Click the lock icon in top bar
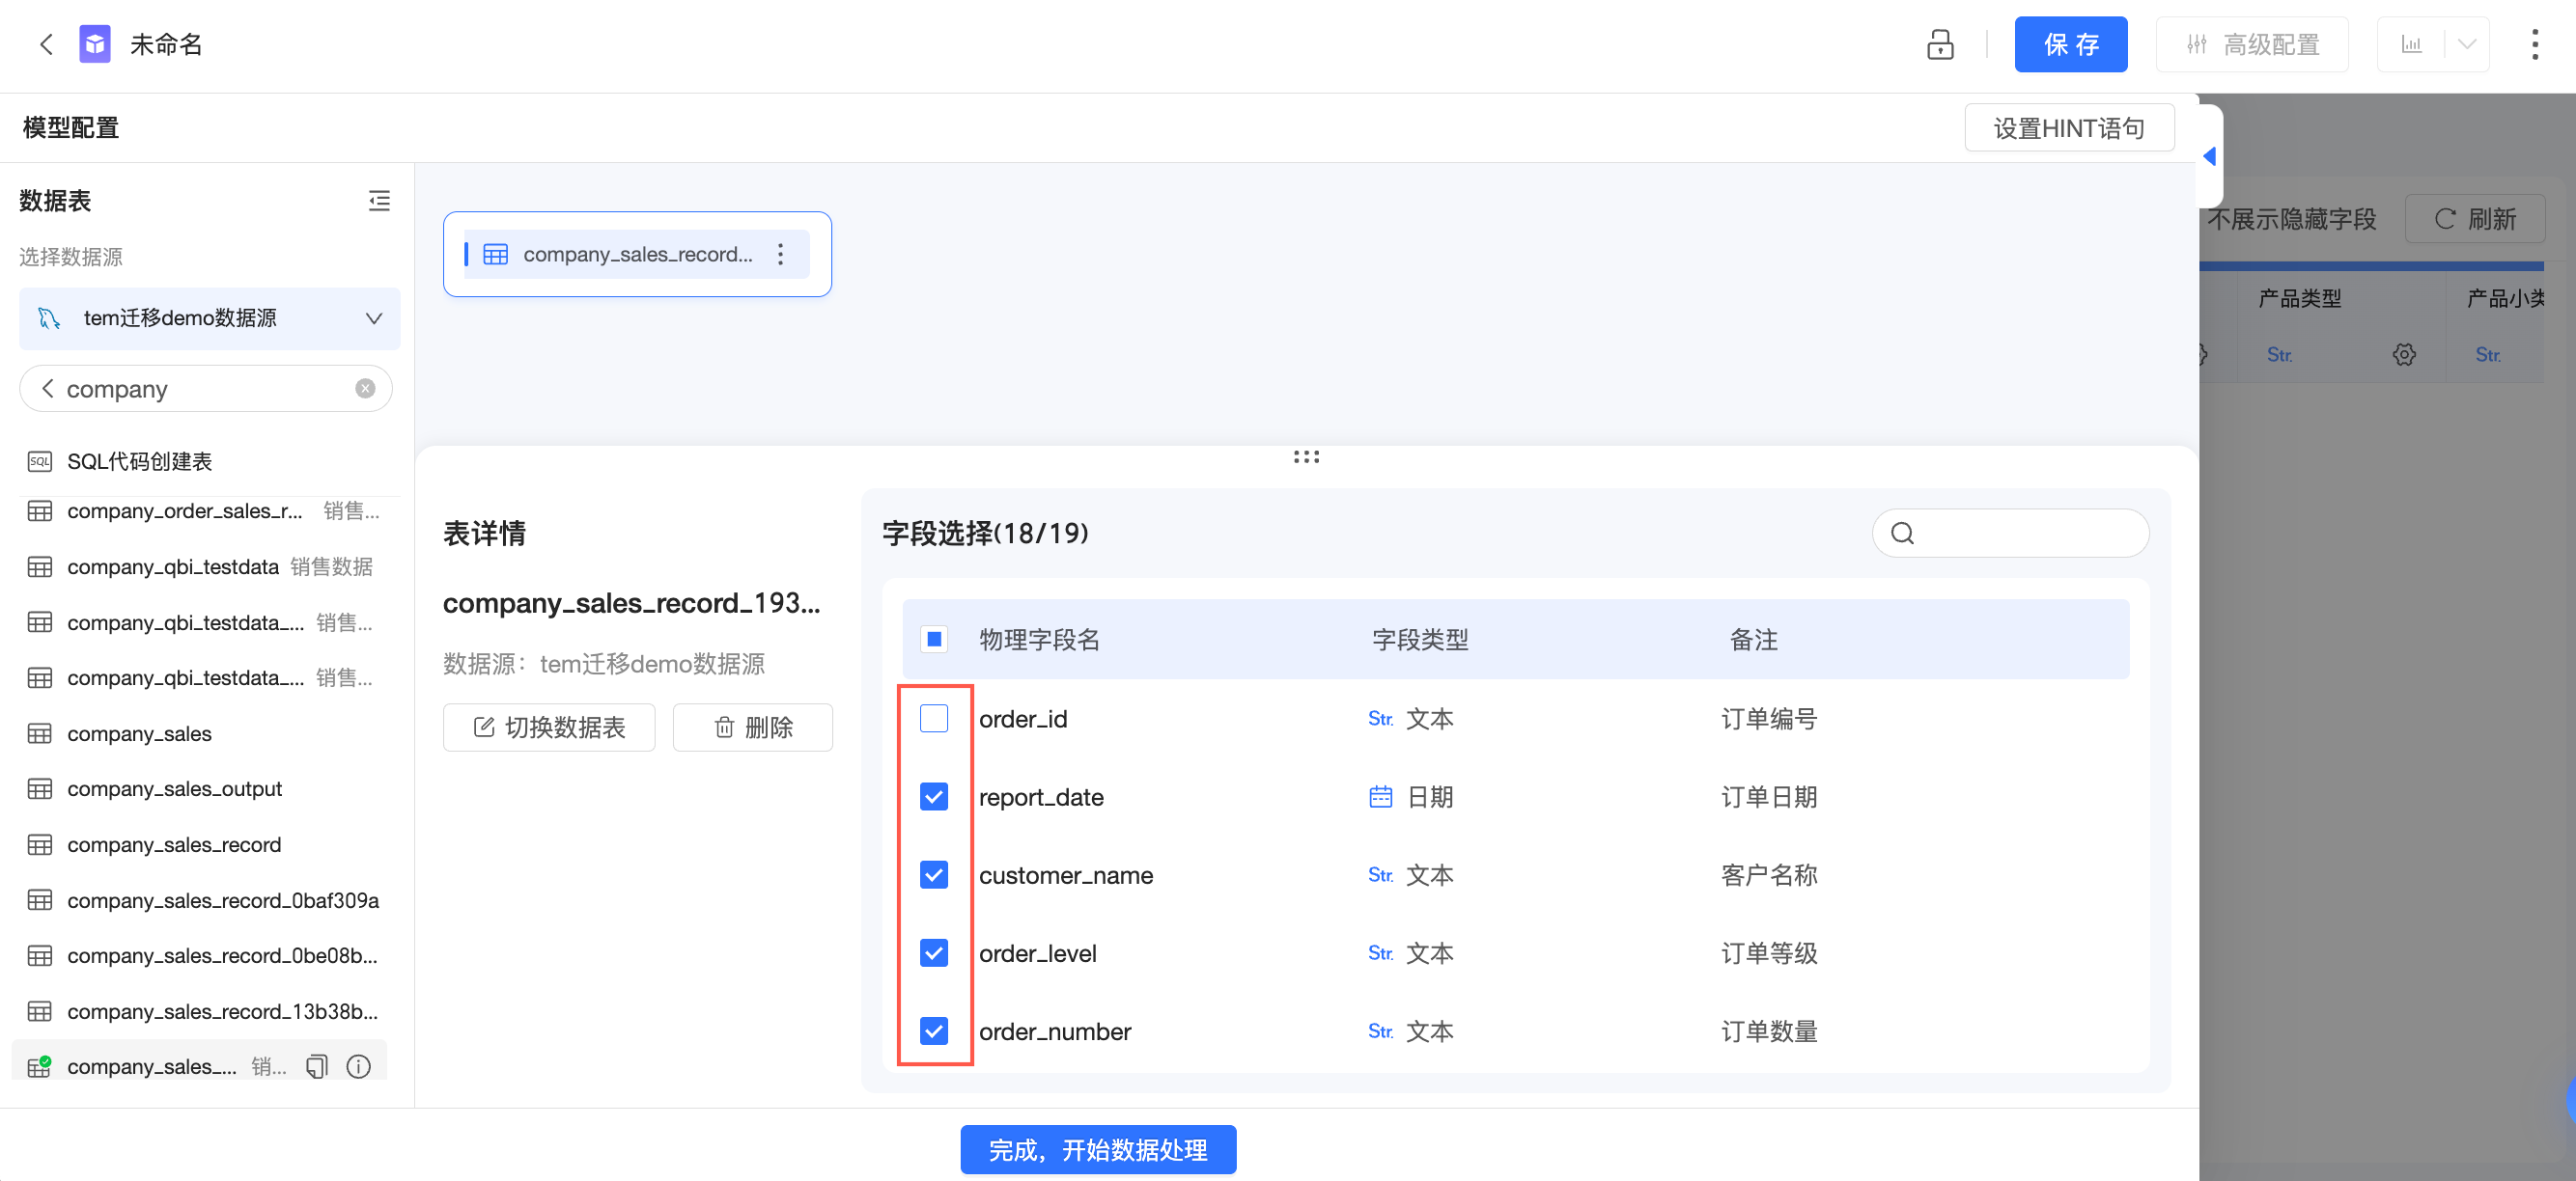This screenshot has height=1181, width=2576. [x=1939, y=44]
